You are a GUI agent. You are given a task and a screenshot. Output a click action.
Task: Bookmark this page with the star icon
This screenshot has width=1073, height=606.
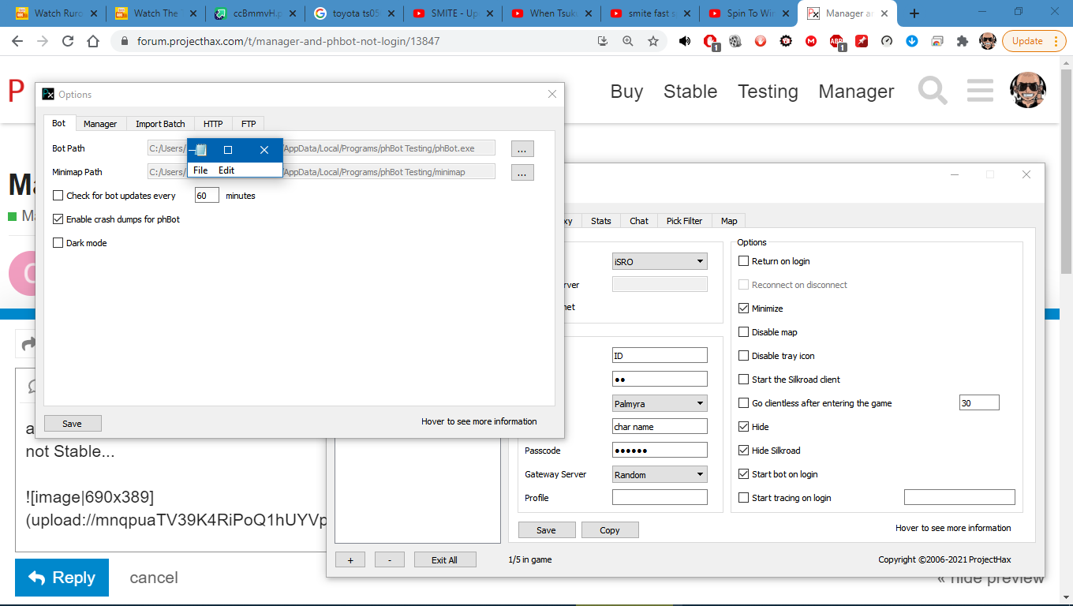[x=653, y=41]
